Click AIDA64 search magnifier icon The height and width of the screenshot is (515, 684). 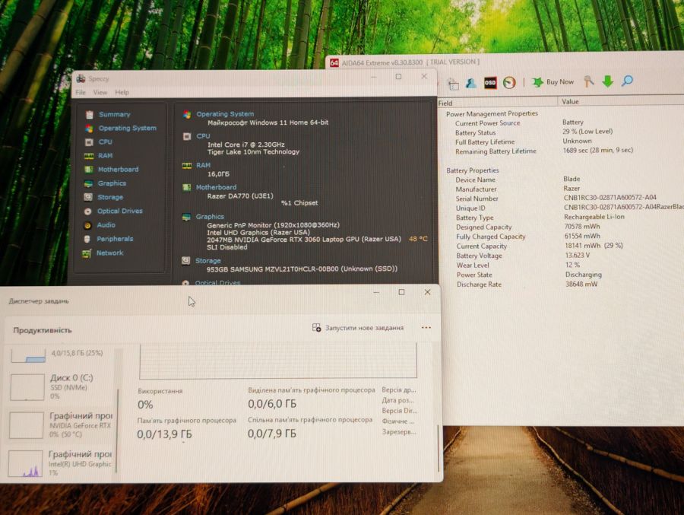[627, 81]
